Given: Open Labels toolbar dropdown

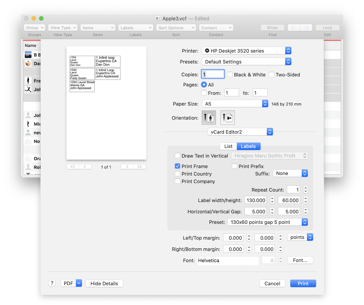Looking at the screenshot, I should [x=136, y=28].
